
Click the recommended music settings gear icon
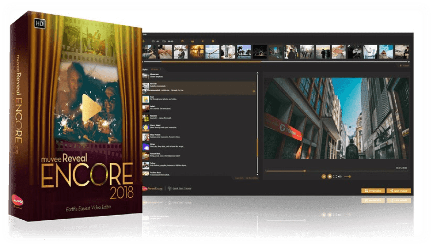(x=254, y=91)
